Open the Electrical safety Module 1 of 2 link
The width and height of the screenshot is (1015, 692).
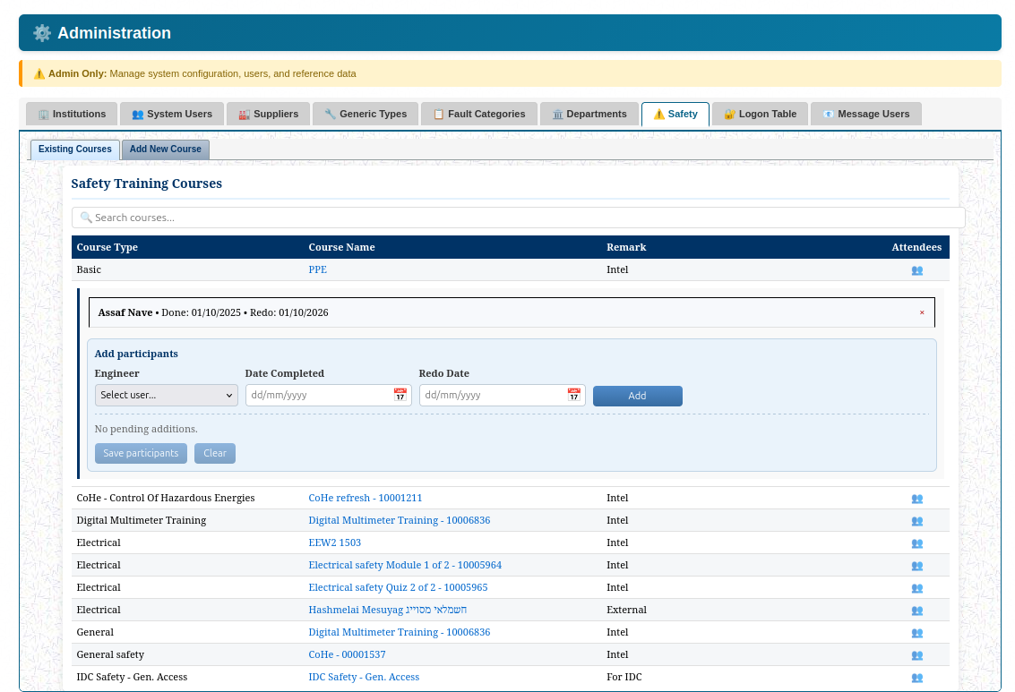(x=405, y=565)
